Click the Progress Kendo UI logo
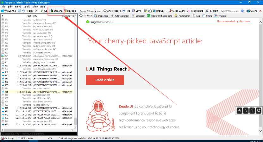This screenshot has height=142, width=263. pos(99,22)
